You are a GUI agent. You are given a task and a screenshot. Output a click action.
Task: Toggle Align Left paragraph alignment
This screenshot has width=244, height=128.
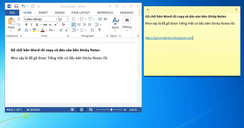[x=74, y=25]
